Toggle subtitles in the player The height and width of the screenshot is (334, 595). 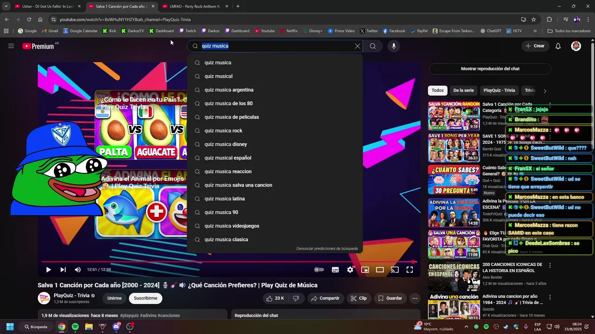coord(335,270)
